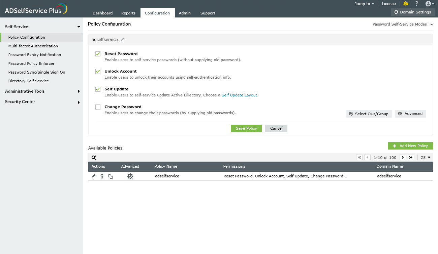Viewport: 438px width, 254px height.
Task: Open advanced gear for adselfservice policy row
Action: (130, 176)
